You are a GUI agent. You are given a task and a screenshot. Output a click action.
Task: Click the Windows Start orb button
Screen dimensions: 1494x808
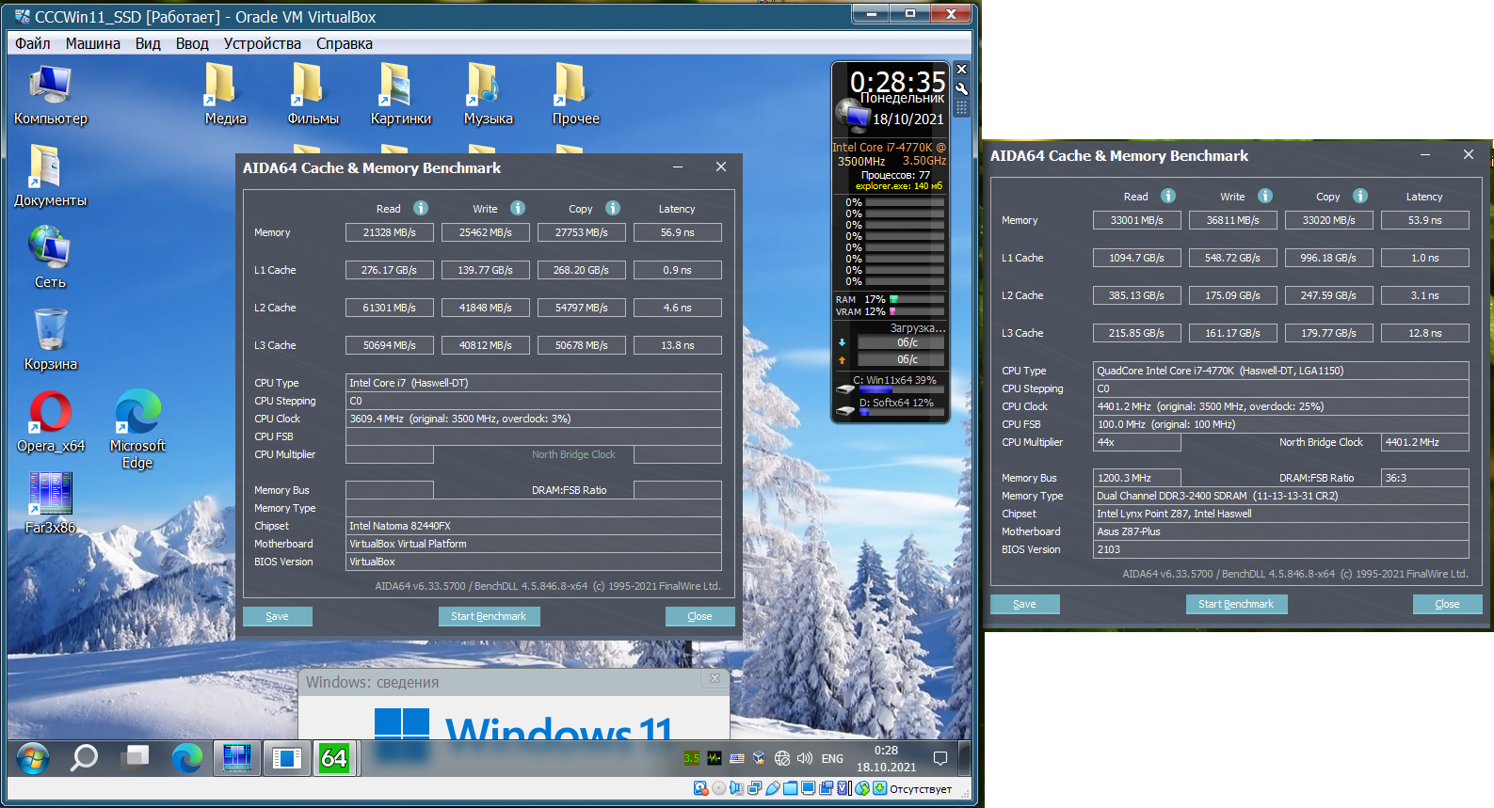click(x=32, y=758)
